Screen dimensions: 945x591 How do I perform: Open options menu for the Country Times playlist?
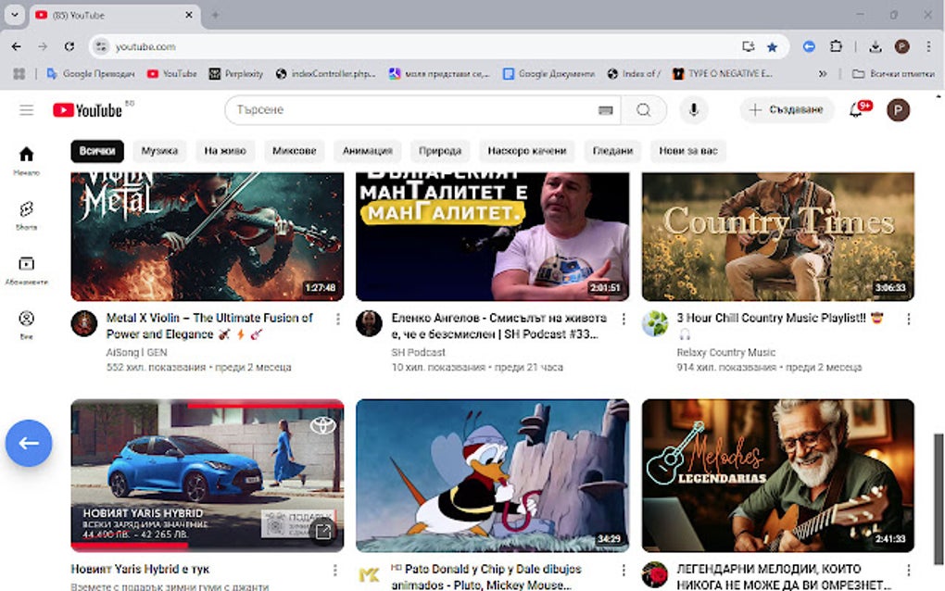click(x=911, y=319)
